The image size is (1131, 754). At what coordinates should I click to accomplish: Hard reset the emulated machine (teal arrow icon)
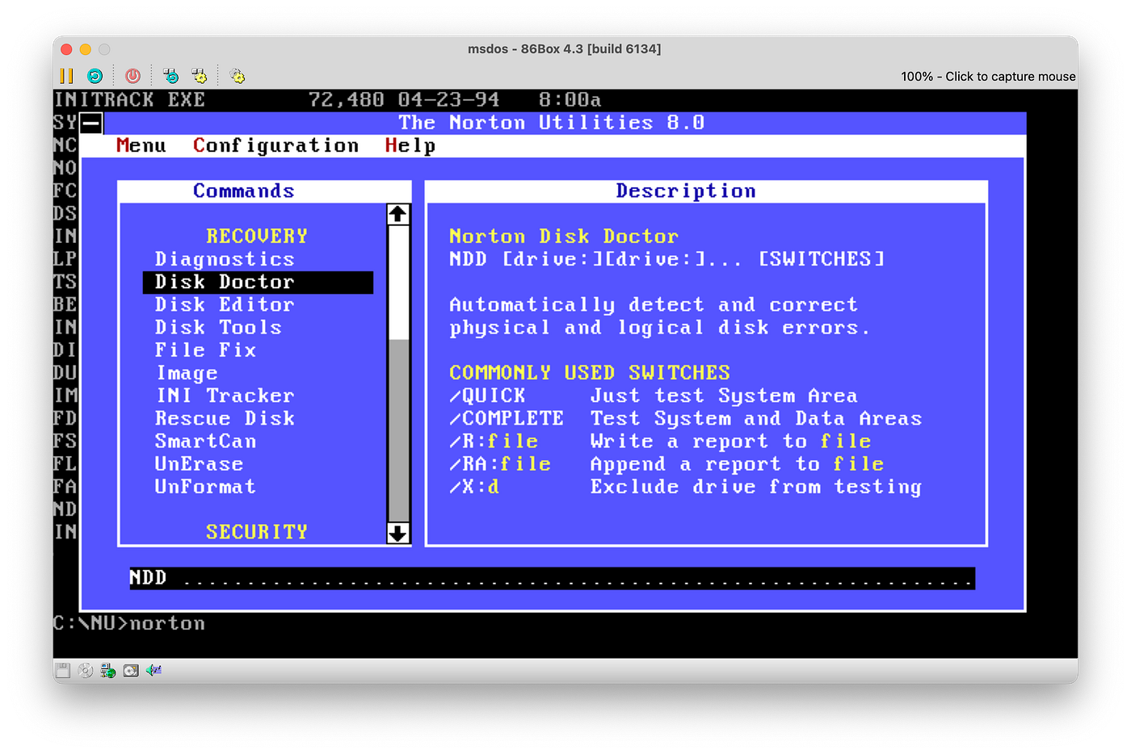coord(95,76)
